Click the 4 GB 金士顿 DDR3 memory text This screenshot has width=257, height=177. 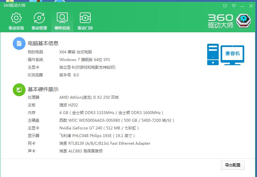pyautogui.click(x=111, y=113)
